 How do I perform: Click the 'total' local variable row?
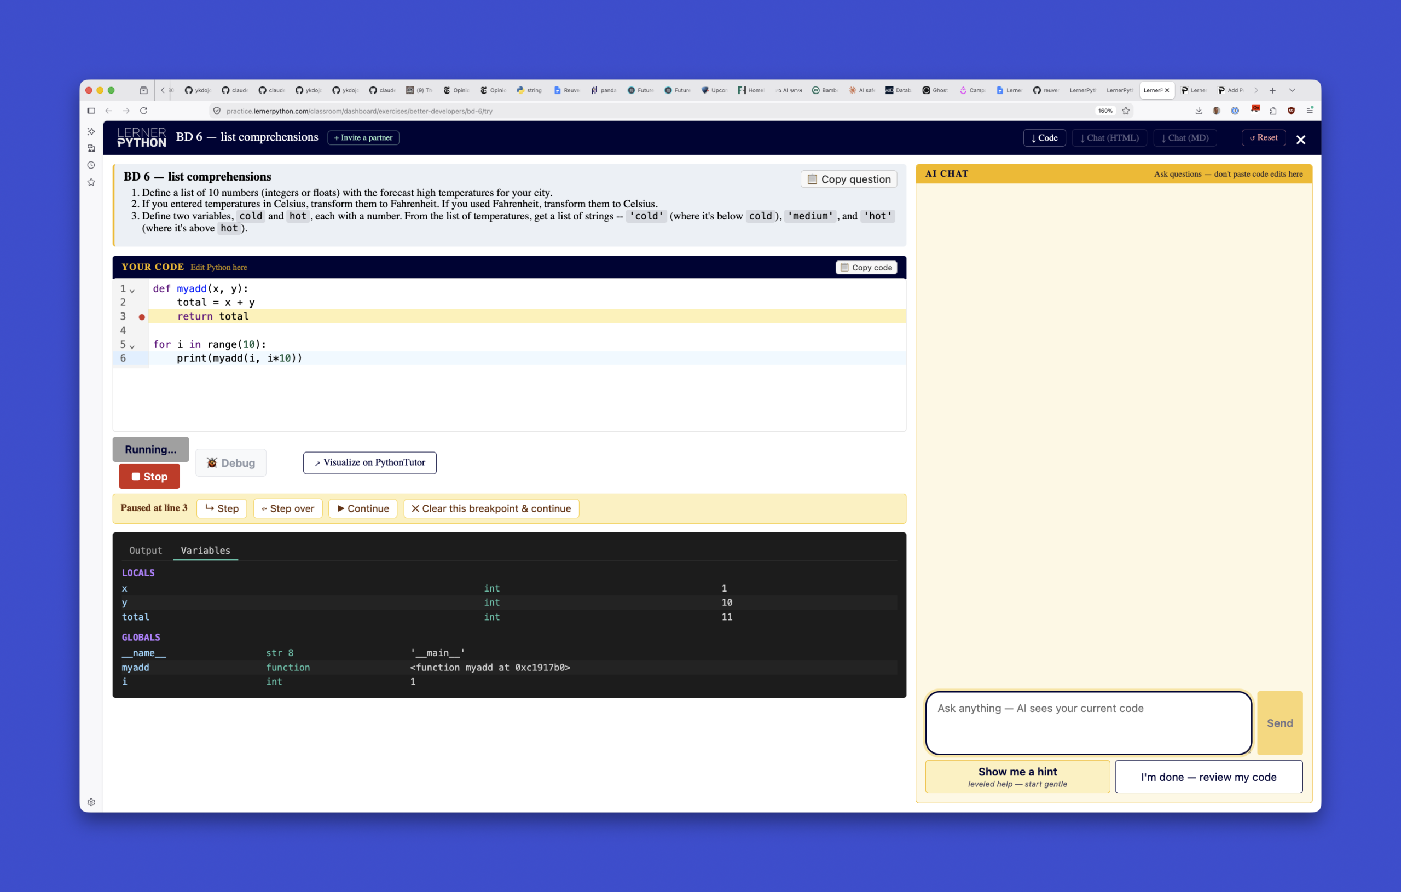[509, 617]
